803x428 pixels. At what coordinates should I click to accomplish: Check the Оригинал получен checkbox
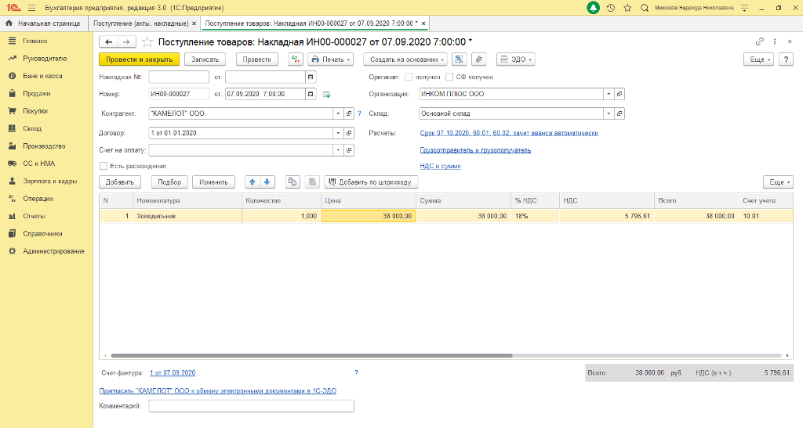(x=409, y=77)
